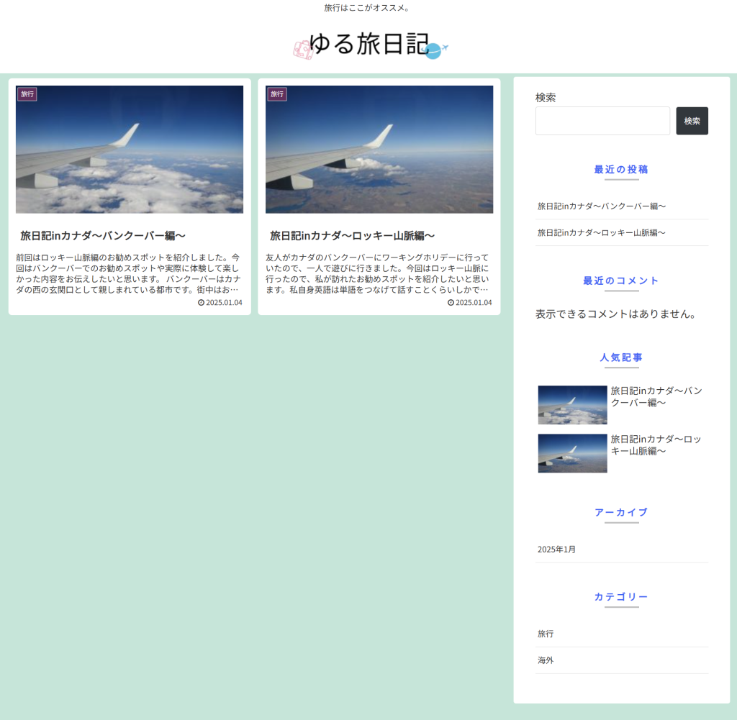
Task: Click Vancouver thumbnail in 人気記事 section
Action: click(x=572, y=405)
